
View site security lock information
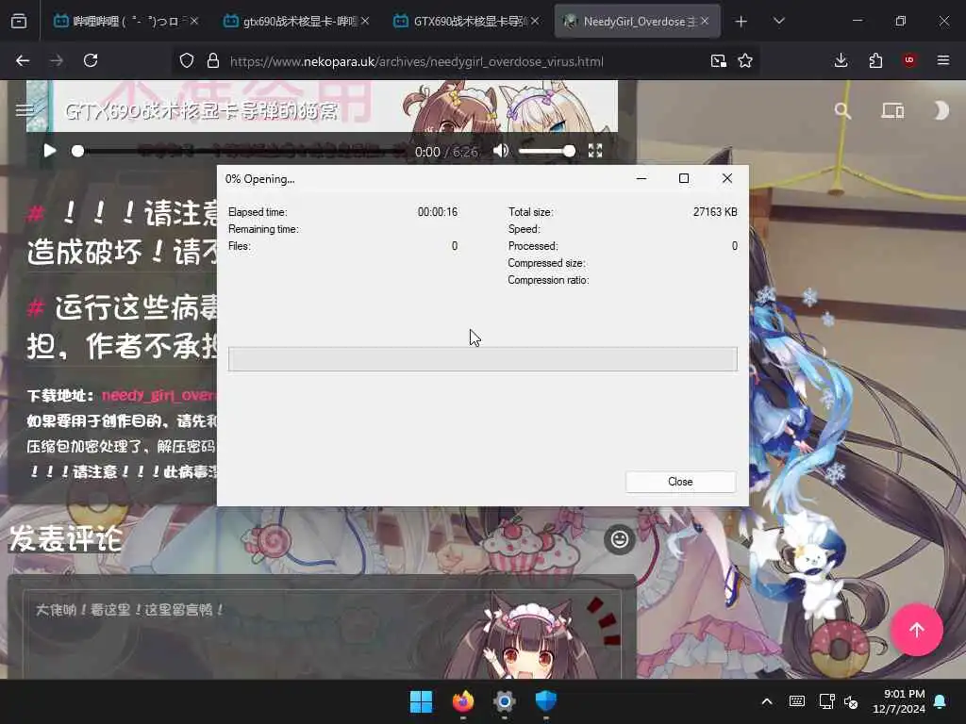click(x=213, y=61)
